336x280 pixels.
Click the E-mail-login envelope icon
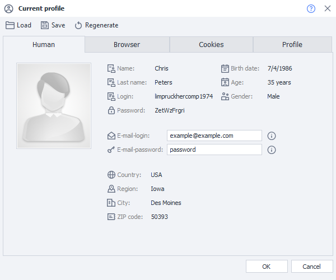click(x=111, y=136)
